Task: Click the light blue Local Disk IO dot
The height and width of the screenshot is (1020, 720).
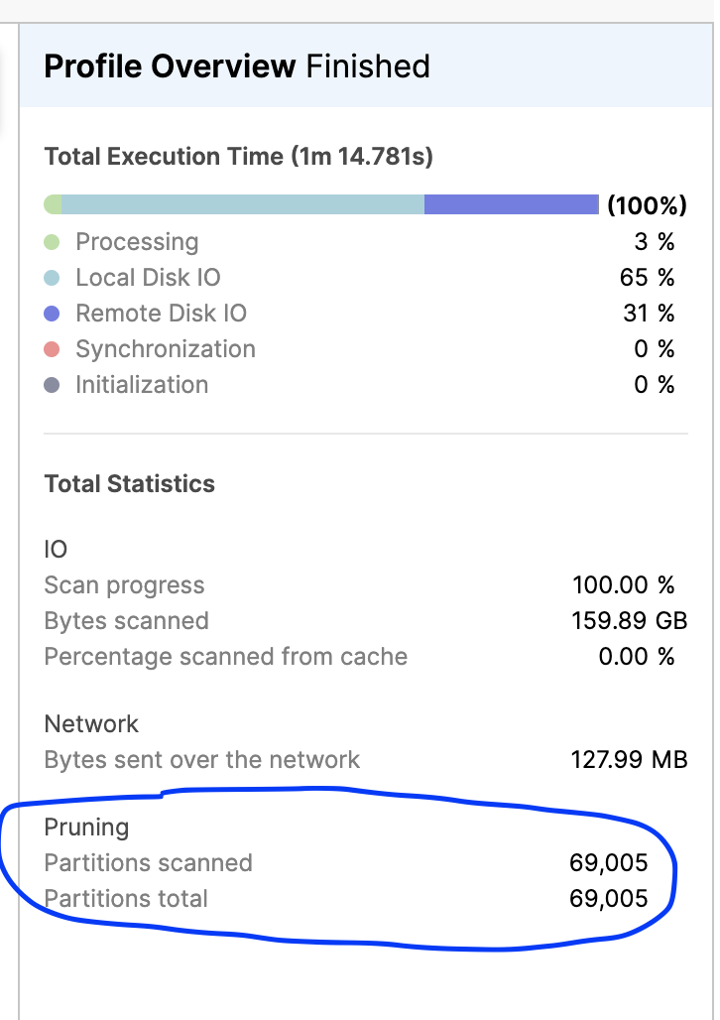Action: coord(52,278)
